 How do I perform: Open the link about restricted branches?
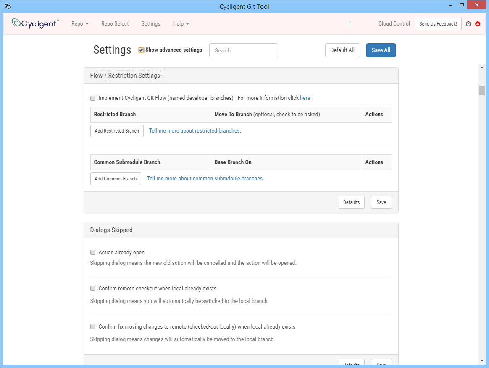tap(195, 130)
